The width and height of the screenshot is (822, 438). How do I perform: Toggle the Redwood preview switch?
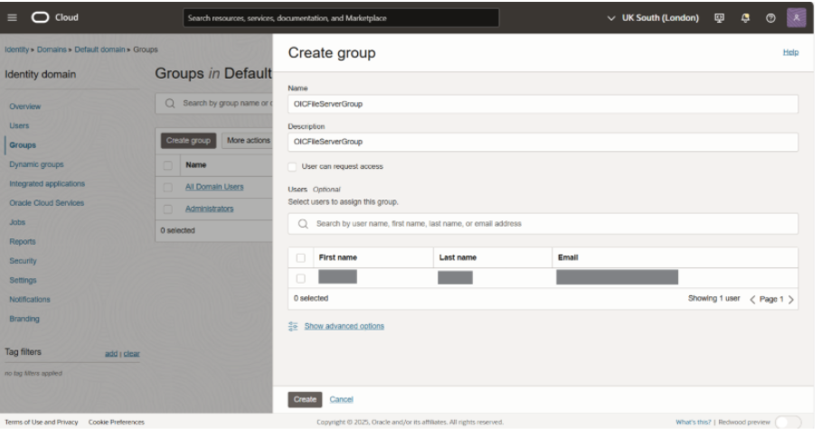tap(788, 423)
